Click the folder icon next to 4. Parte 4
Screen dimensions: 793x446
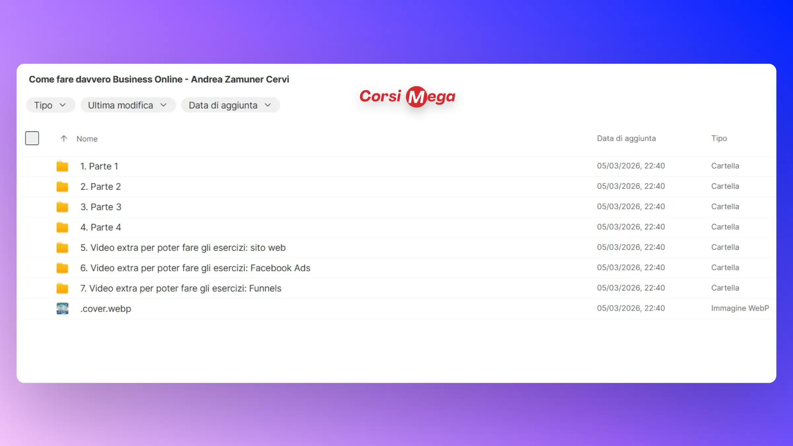[62, 227]
